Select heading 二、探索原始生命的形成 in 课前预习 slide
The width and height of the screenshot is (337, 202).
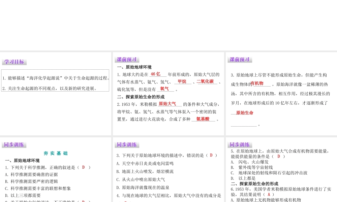(x=141, y=97)
